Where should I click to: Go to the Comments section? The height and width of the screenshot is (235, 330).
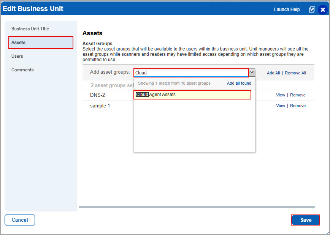tap(22, 70)
